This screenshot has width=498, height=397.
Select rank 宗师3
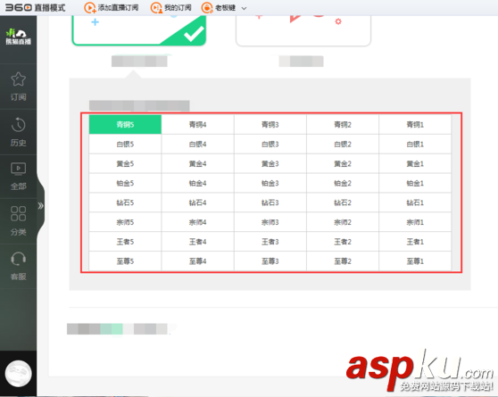[x=270, y=222]
